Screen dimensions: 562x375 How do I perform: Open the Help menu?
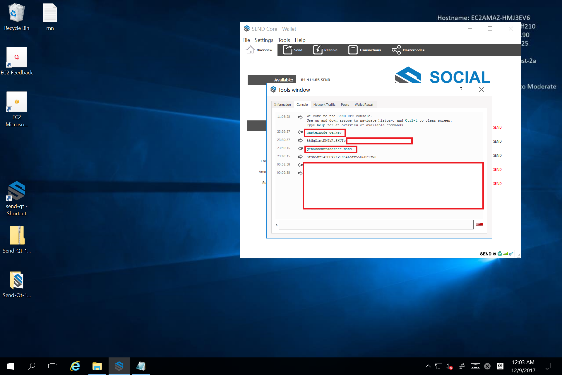click(300, 40)
